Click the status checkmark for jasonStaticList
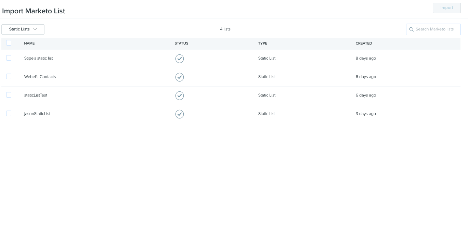This screenshot has width=468, height=241. click(x=180, y=114)
